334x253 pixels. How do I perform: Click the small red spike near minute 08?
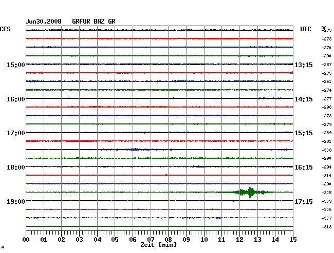[166, 175]
